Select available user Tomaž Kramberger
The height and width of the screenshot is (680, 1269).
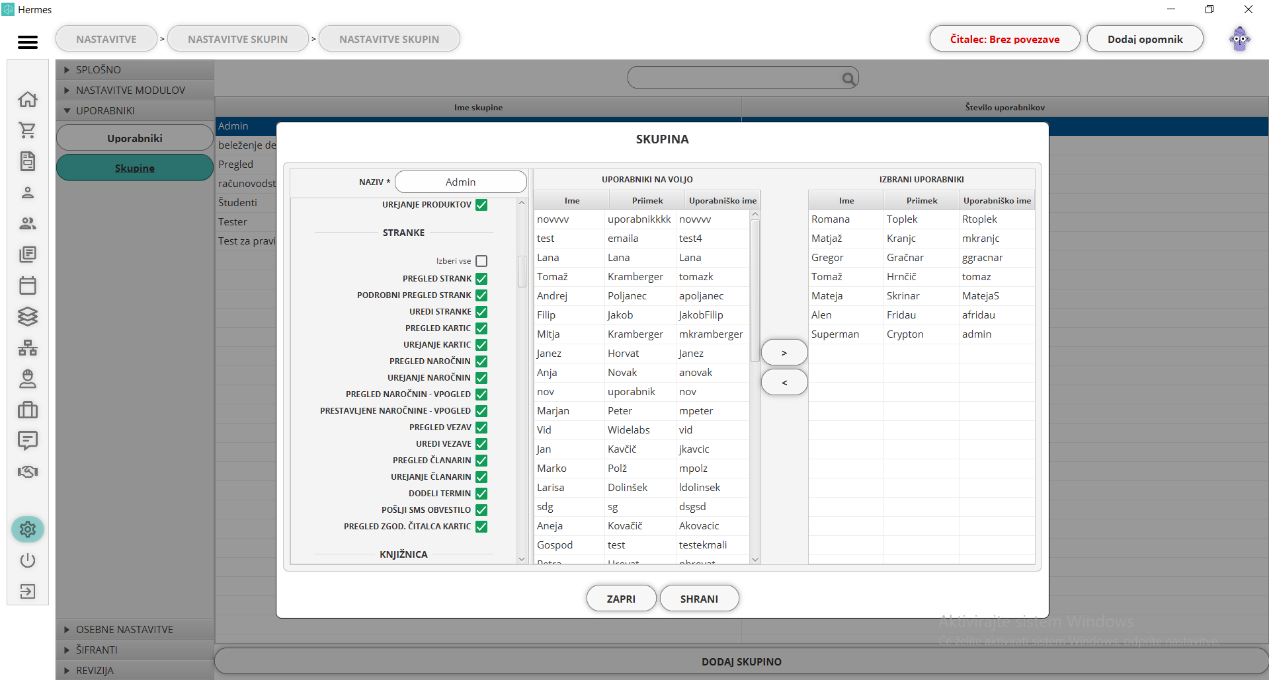(641, 277)
